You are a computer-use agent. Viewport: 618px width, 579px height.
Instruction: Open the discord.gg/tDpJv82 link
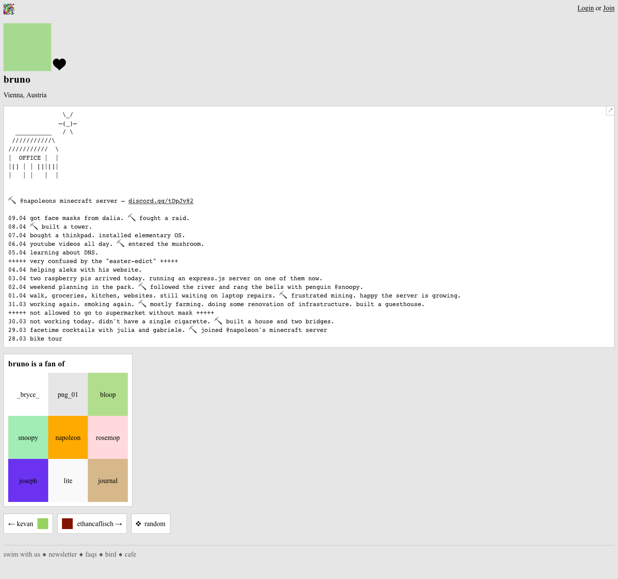point(161,201)
